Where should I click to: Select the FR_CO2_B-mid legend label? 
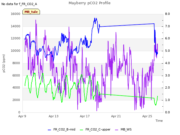click(64, 129)
